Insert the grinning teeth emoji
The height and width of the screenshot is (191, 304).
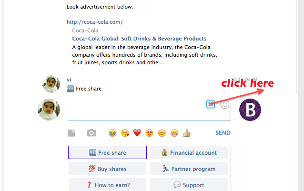coord(174,133)
